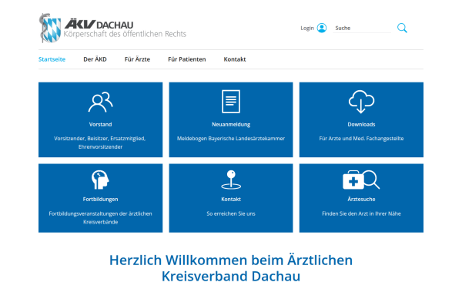Click 'Für Ärzte und Med. Fachangestellte' text
Image resolution: width=462 pixels, height=289 pixels.
point(362,139)
